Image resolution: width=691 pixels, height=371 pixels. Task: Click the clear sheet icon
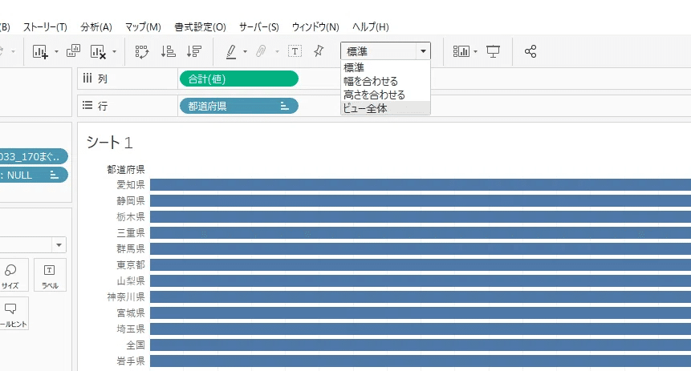click(99, 51)
